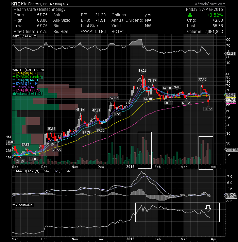Click the volume bars icon in the legend
Viewport: 238px width, 242px height.
pos(14,94)
